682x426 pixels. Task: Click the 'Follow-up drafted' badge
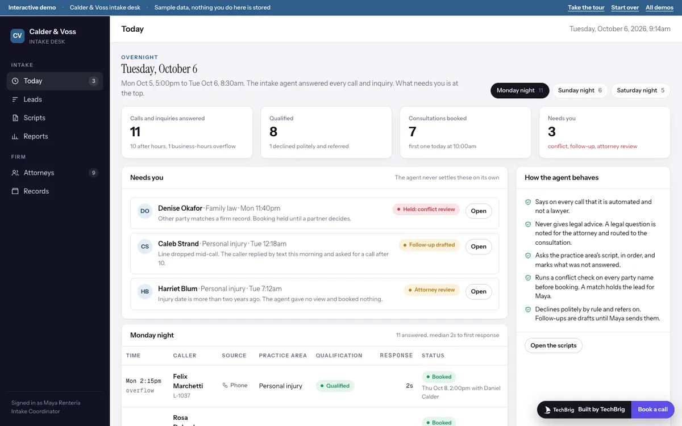click(429, 245)
